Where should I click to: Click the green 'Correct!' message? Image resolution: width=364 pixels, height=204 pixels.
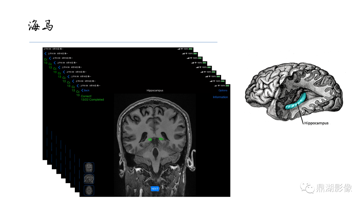click(86, 96)
